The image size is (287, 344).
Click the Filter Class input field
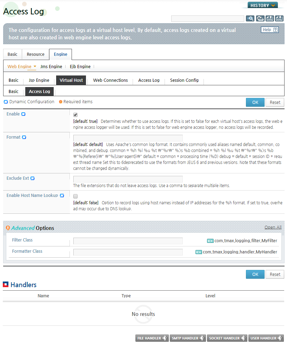coord(128,241)
